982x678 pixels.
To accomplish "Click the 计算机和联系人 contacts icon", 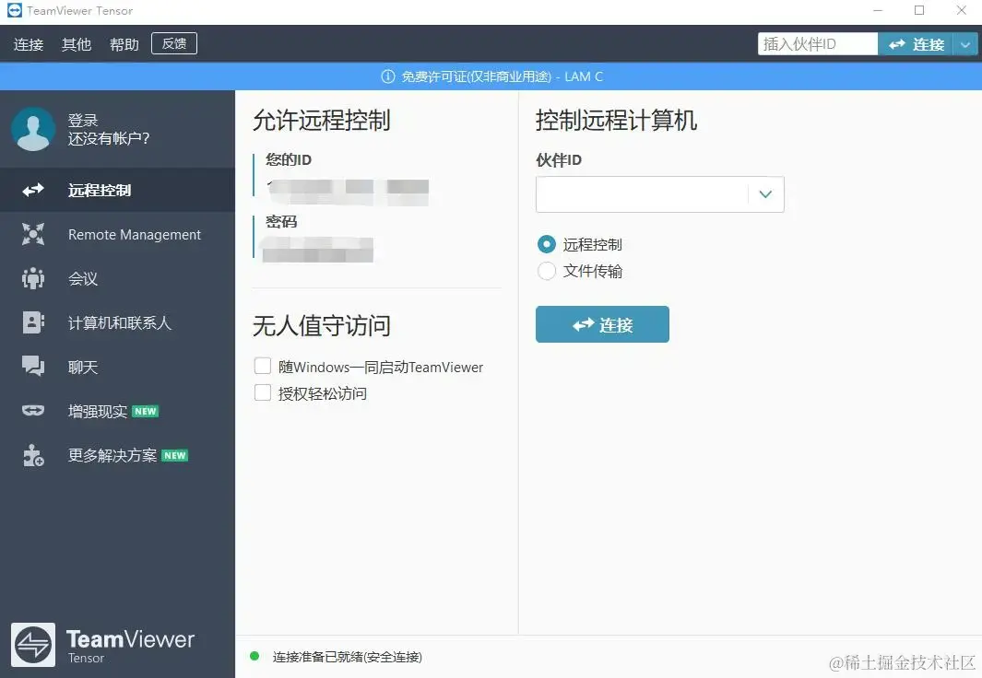I will click(33, 322).
